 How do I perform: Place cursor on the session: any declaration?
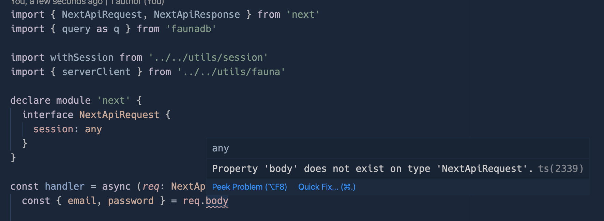click(x=67, y=129)
